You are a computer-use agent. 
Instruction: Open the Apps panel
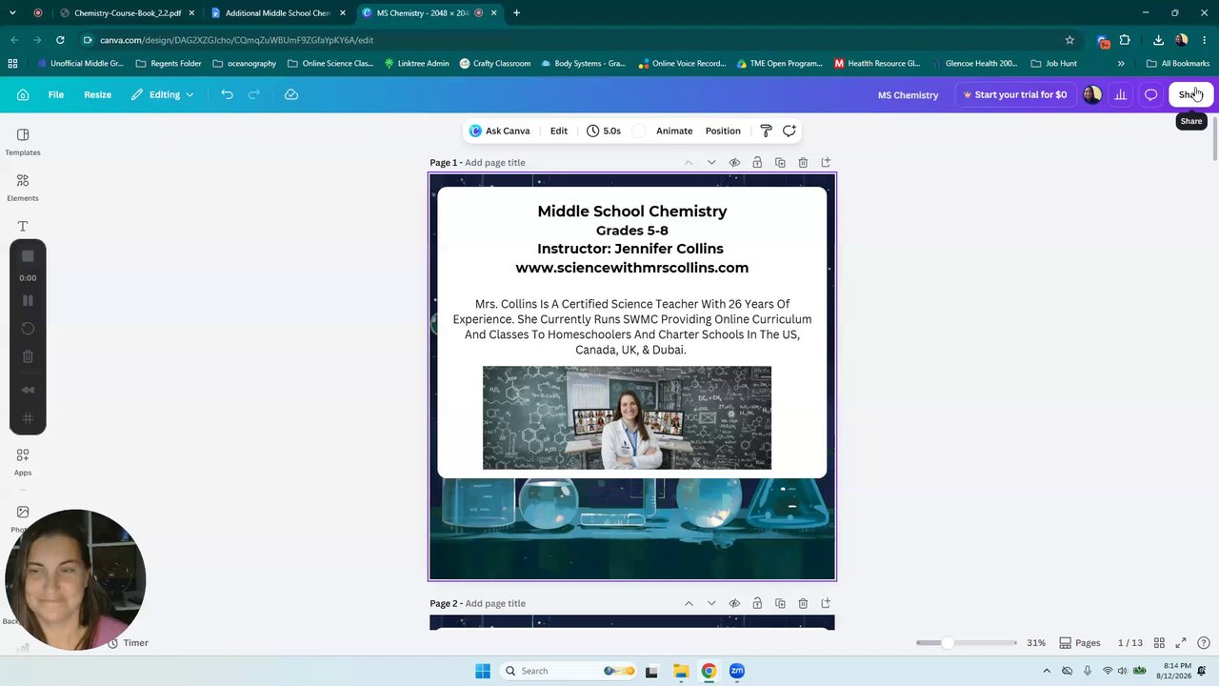(x=23, y=462)
